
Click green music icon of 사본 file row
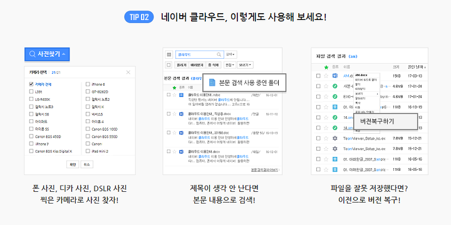[334, 86]
